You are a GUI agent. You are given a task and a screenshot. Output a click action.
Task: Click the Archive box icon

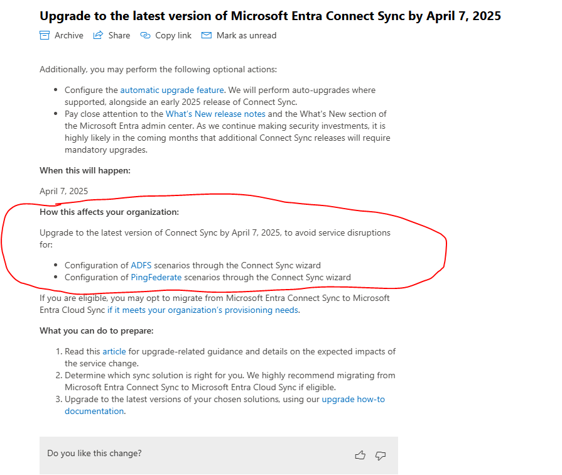tap(45, 36)
